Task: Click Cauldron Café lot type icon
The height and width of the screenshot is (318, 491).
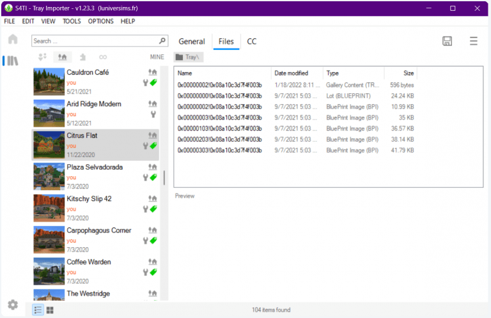Action: point(153,72)
